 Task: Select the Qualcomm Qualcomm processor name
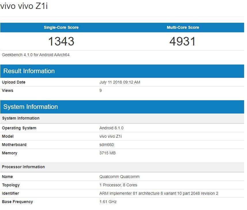pyautogui.click(x=119, y=177)
